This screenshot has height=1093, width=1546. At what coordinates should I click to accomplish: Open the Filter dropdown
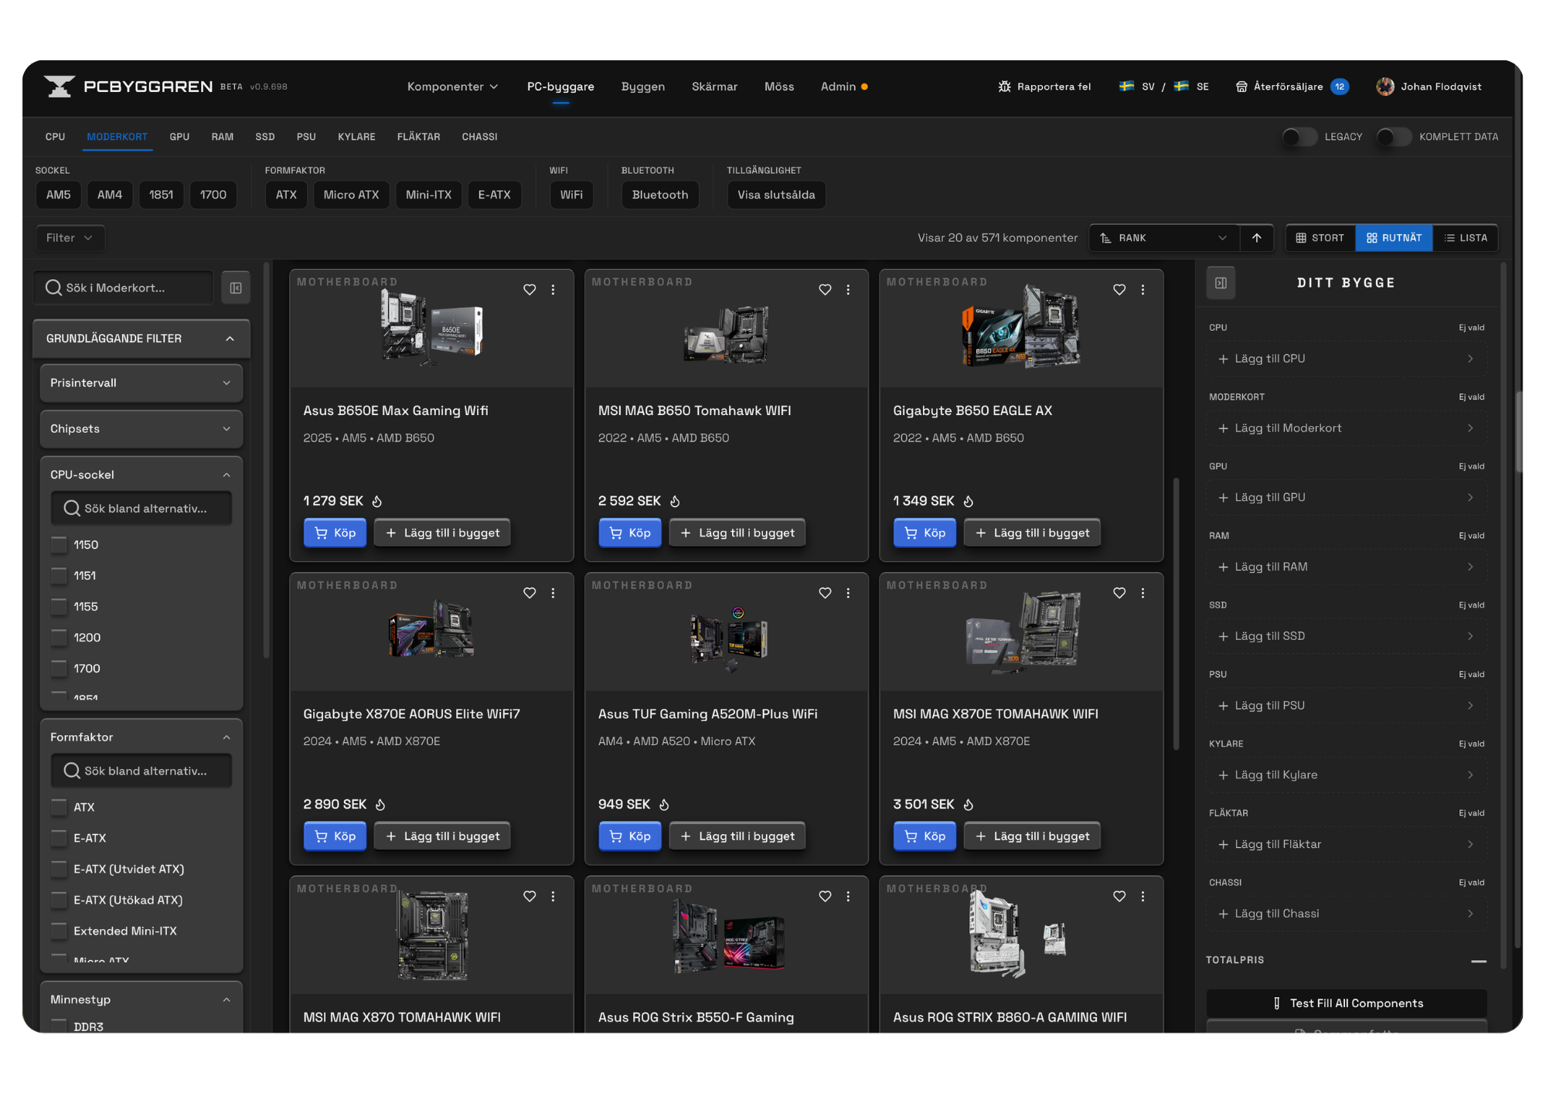point(70,238)
